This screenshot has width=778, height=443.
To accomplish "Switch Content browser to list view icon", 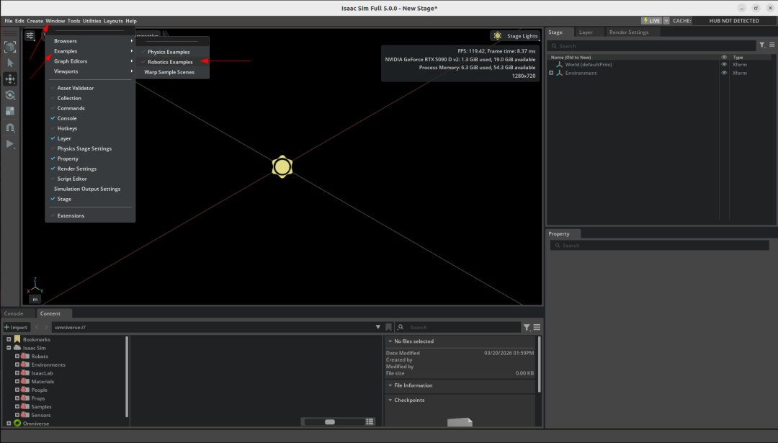I will tap(370, 421).
